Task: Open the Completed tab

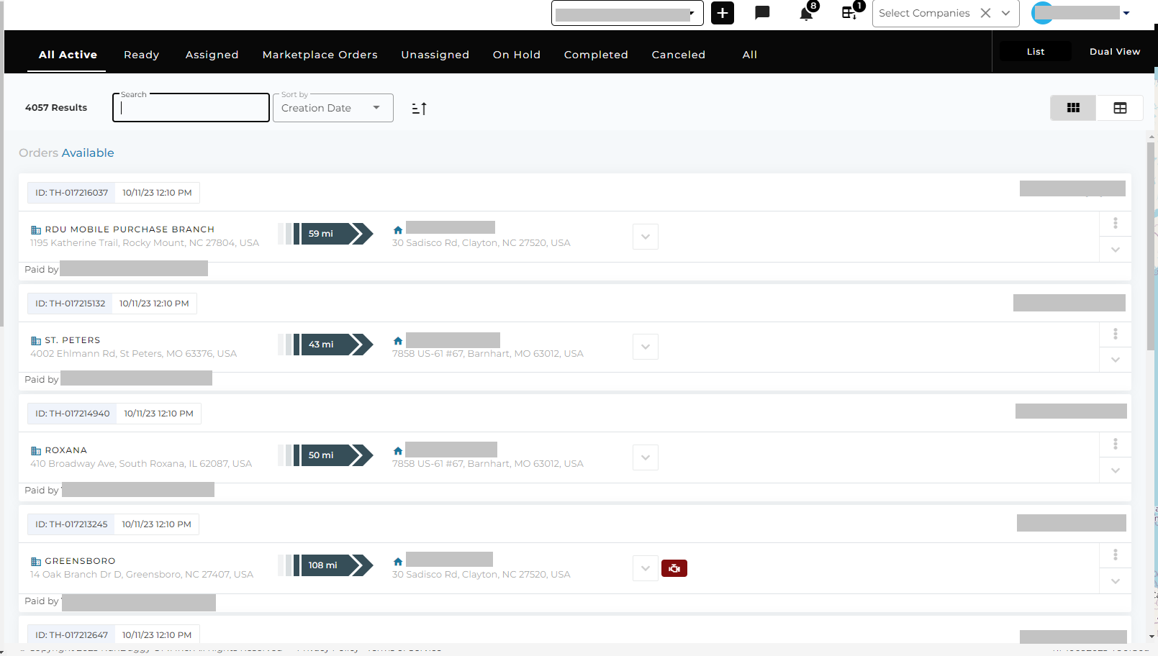Action: pos(596,55)
